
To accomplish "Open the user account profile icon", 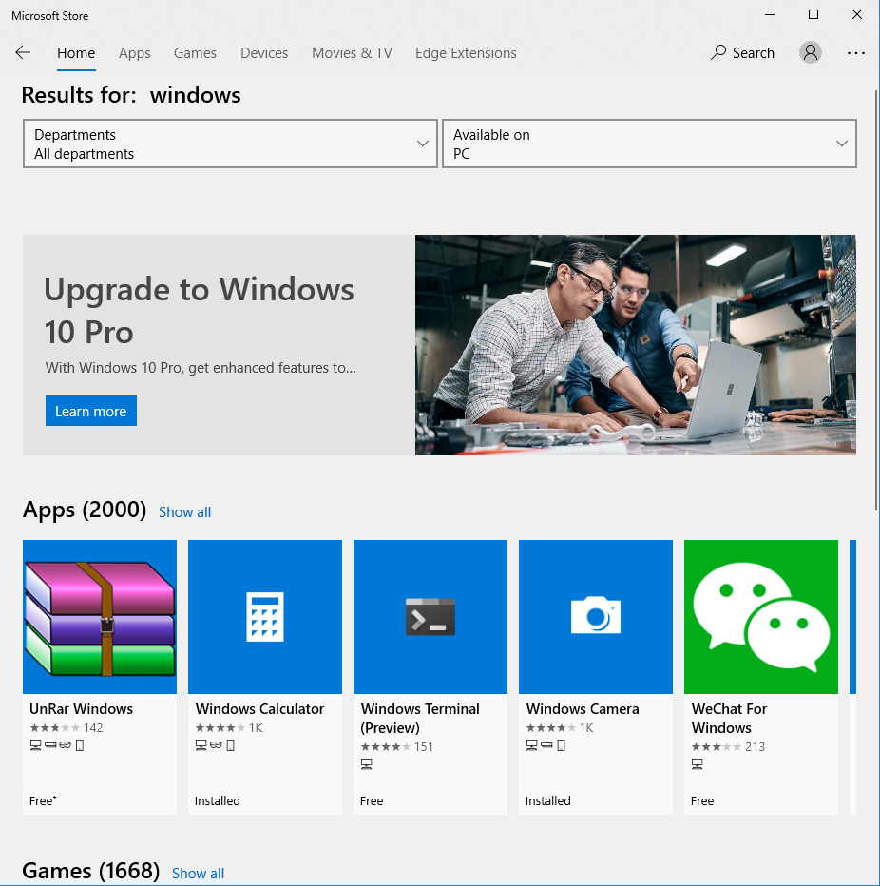I will (810, 53).
